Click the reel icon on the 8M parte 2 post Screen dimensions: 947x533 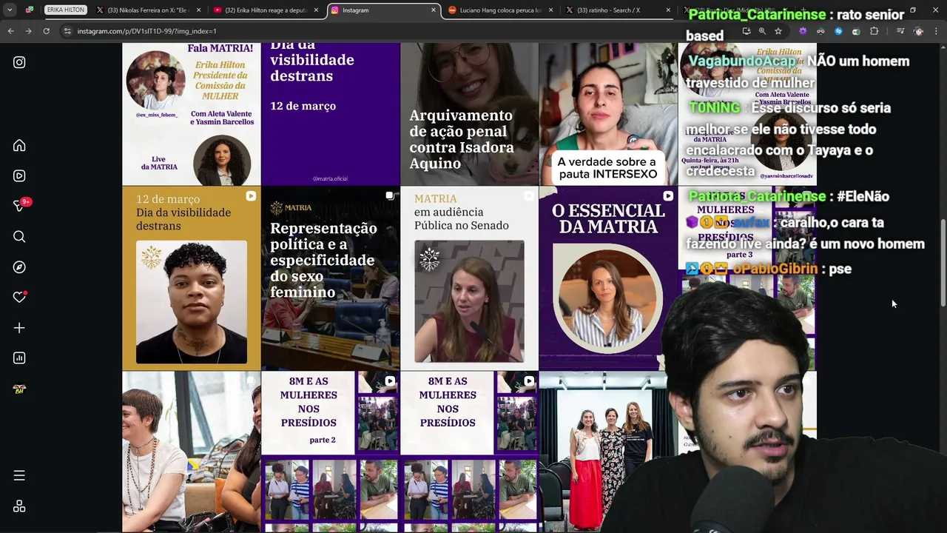point(390,381)
